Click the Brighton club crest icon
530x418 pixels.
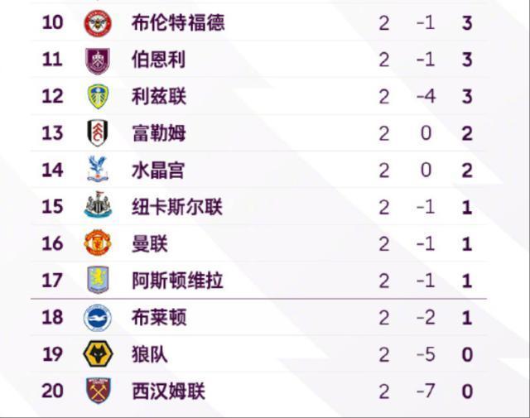(98, 318)
